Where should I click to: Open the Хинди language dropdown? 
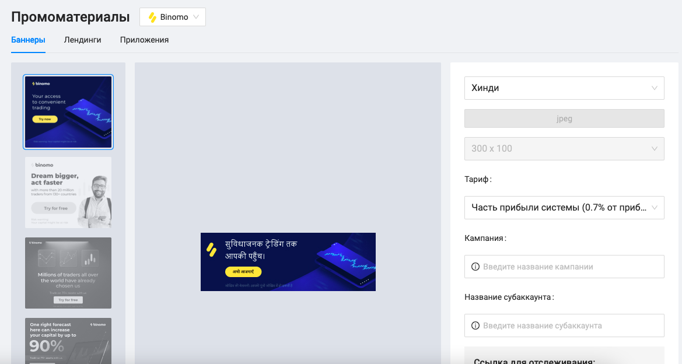pos(564,88)
